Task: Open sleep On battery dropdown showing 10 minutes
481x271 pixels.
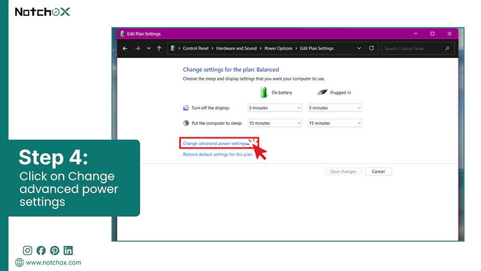Action: 274,123
